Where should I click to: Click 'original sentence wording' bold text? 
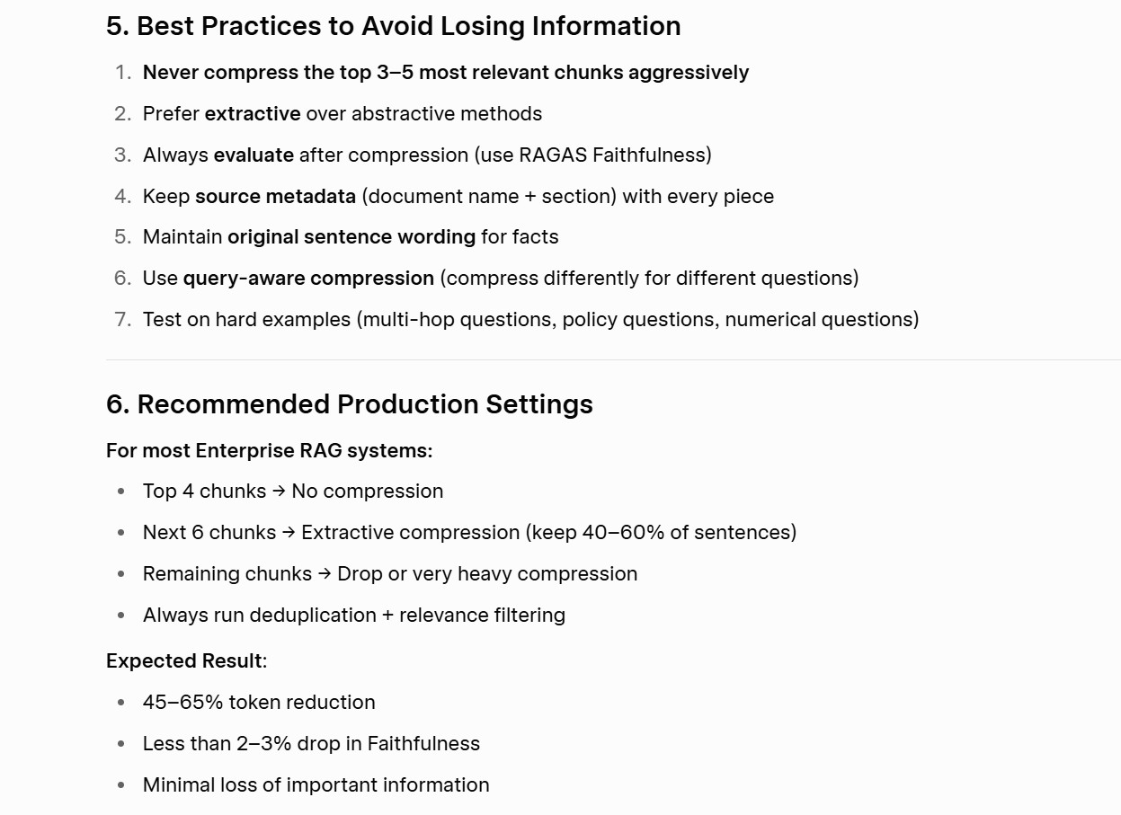(x=351, y=237)
